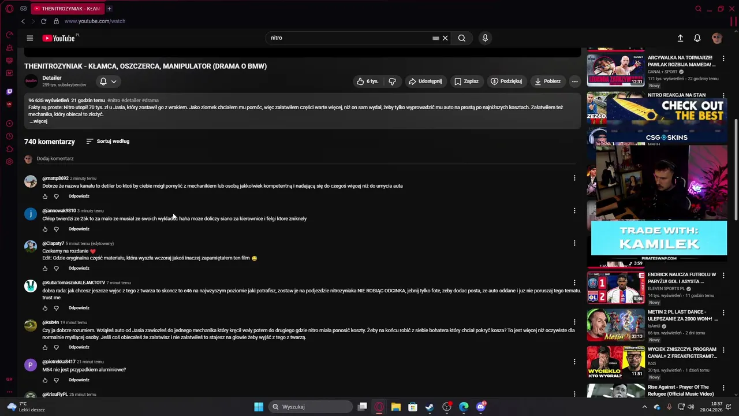
Task: Open YouTube notifications bell
Action: click(697, 38)
